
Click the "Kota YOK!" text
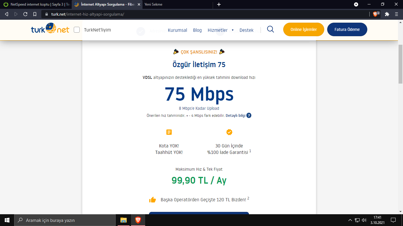coord(169,146)
